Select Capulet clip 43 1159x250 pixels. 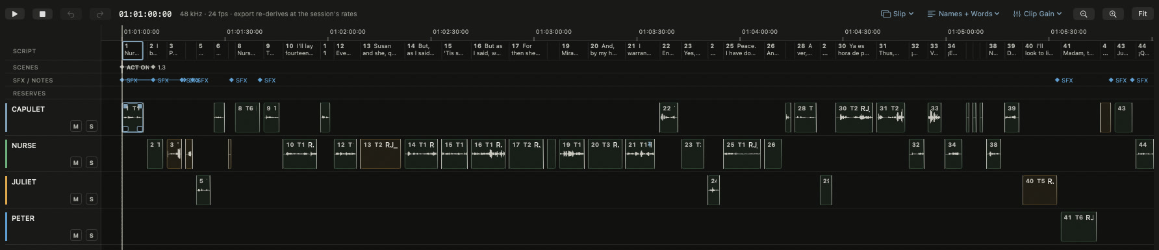[1123, 118]
